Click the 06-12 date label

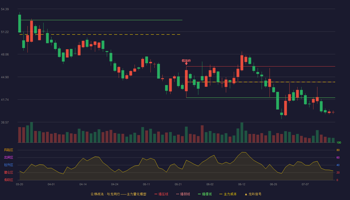tap(242, 184)
